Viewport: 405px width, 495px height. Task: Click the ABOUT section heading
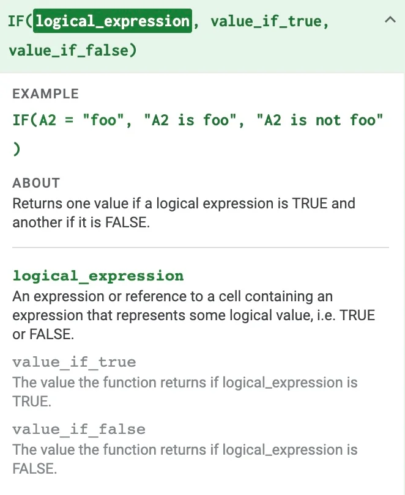(x=36, y=183)
